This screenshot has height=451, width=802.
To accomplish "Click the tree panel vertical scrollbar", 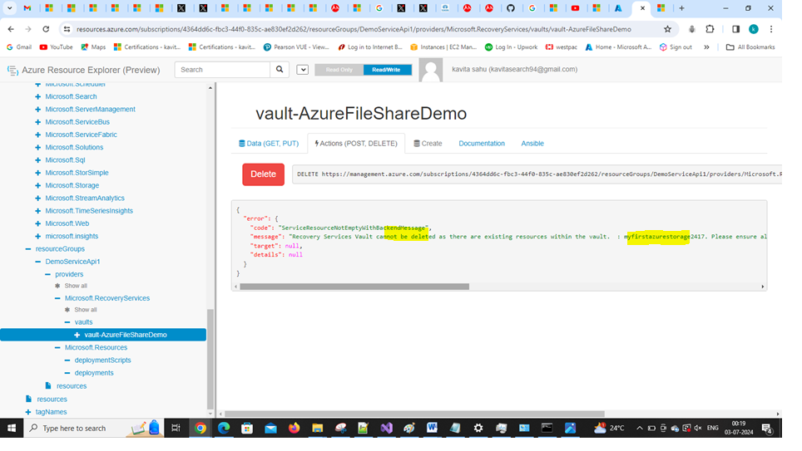I will coord(210,359).
